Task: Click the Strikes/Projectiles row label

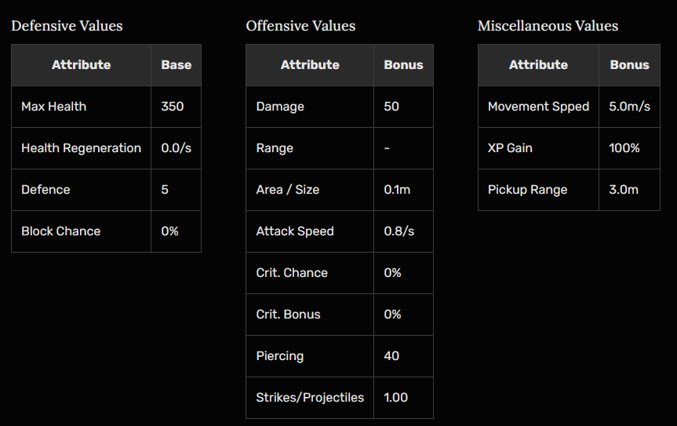Action: point(310,398)
